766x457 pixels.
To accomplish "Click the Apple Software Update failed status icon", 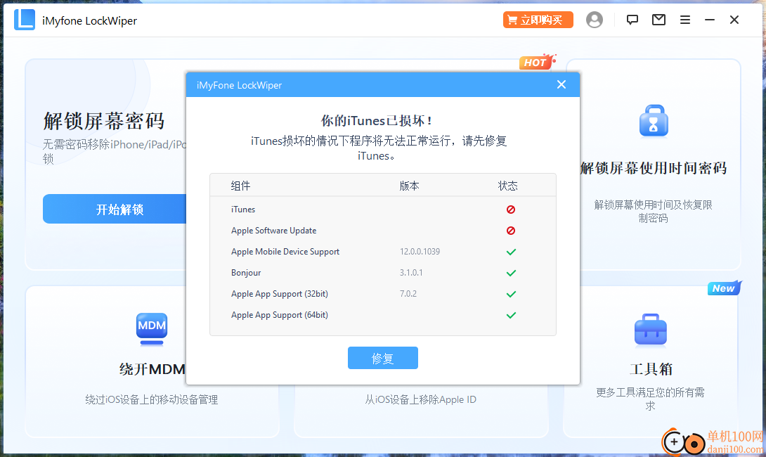I will [x=510, y=230].
